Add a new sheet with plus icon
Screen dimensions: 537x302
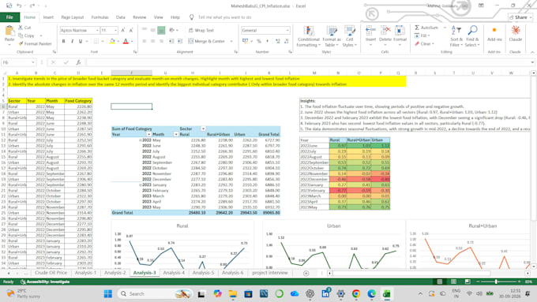click(x=306, y=273)
